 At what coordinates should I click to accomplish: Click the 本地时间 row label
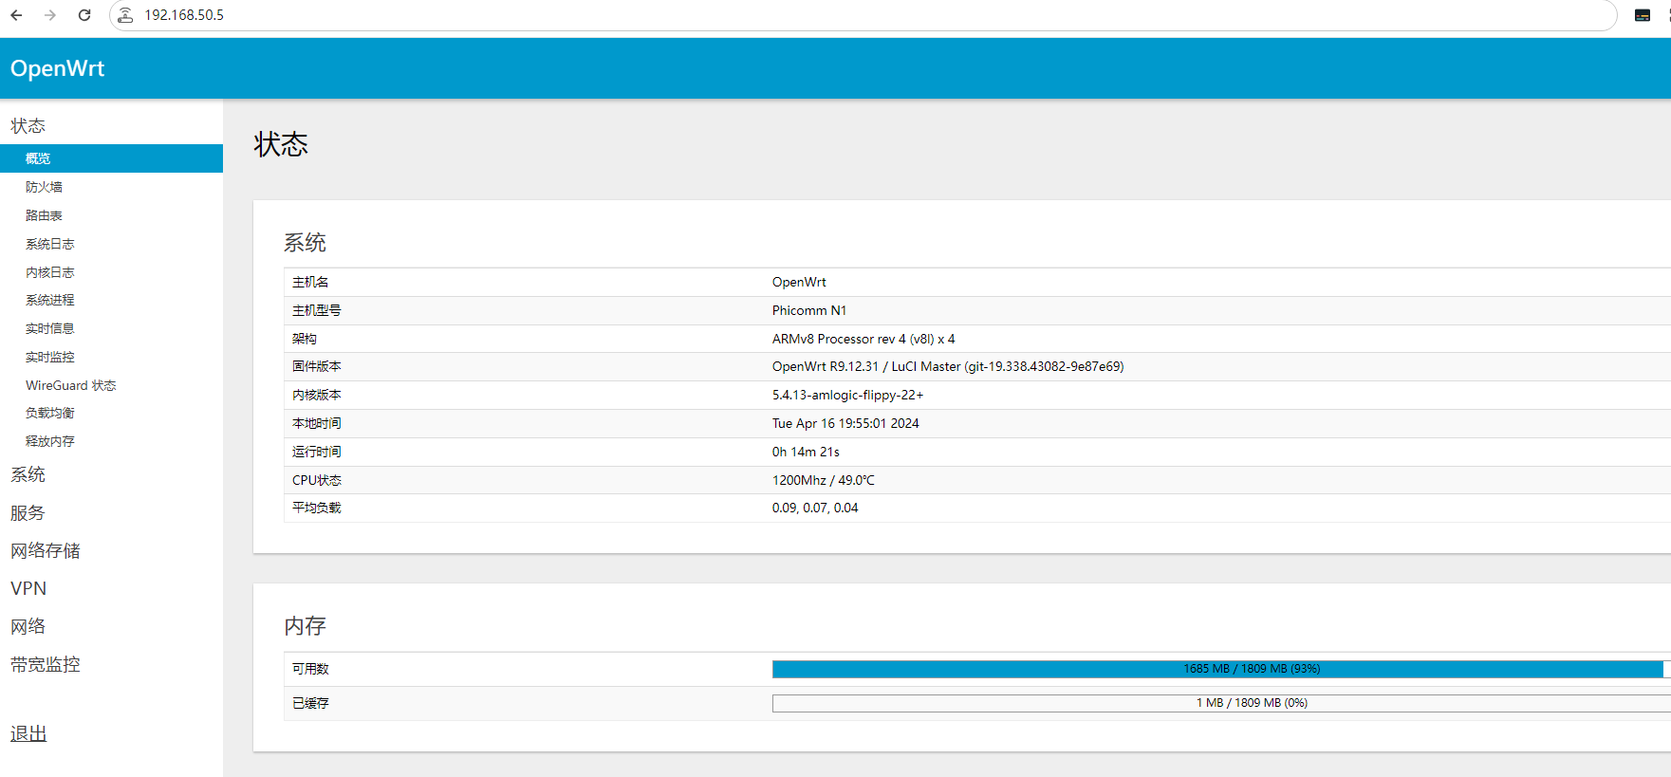pyautogui.click(x=317, y=423)
